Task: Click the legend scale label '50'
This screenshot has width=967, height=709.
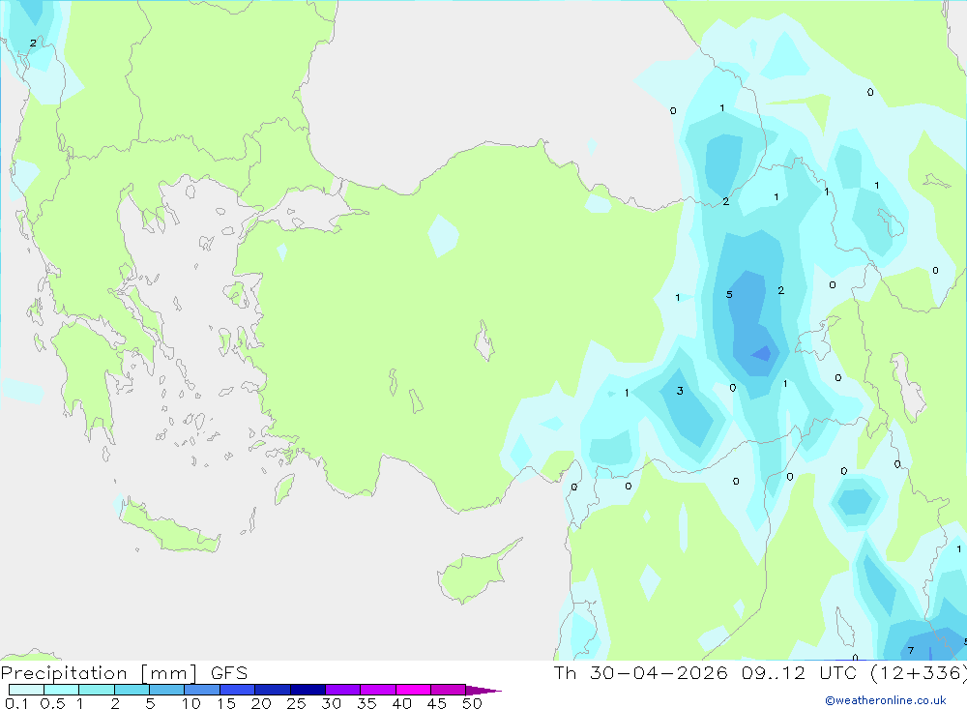Action: click(x=473, y=703)
